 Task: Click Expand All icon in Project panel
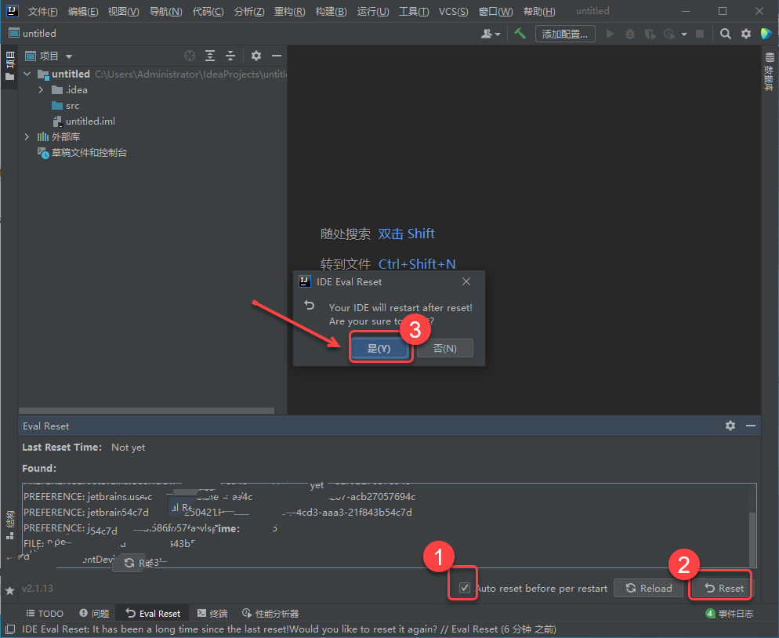(210, 56)
